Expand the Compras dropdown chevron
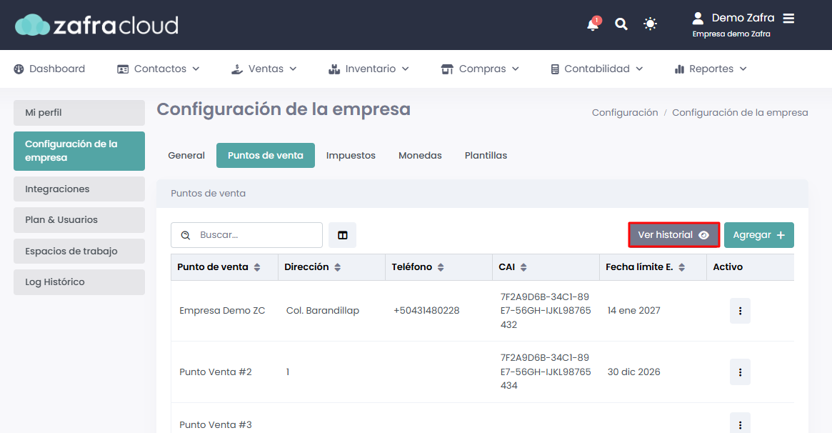The height and width of the screenshot is (433, 832). tap(515, 69)
